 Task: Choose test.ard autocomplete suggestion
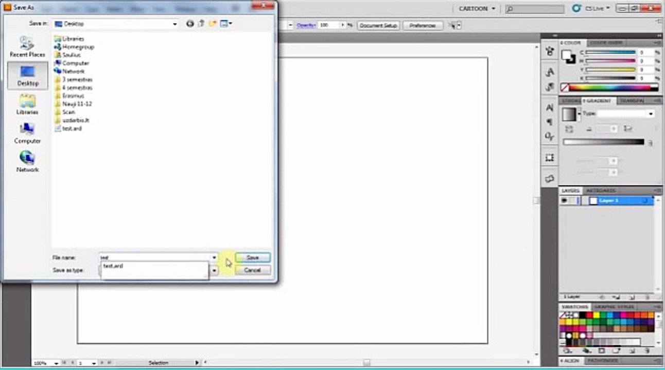(x=155, y=266)
